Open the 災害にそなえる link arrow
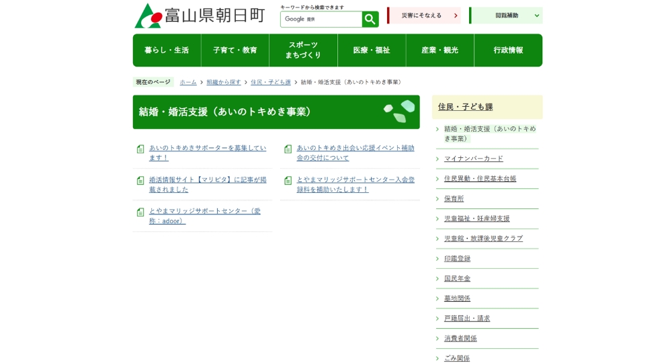This screenshot has height=363, width=672. [455, 15]
